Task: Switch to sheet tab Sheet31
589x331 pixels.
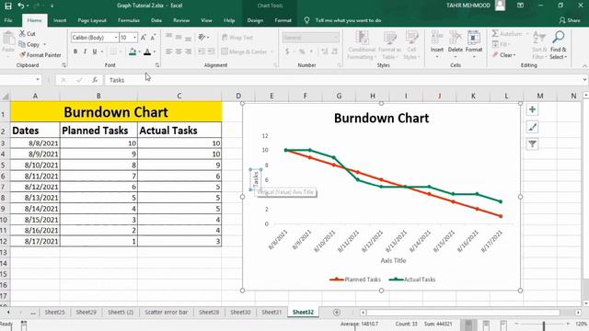Action: pyautogui.click(x=271, y=313)
